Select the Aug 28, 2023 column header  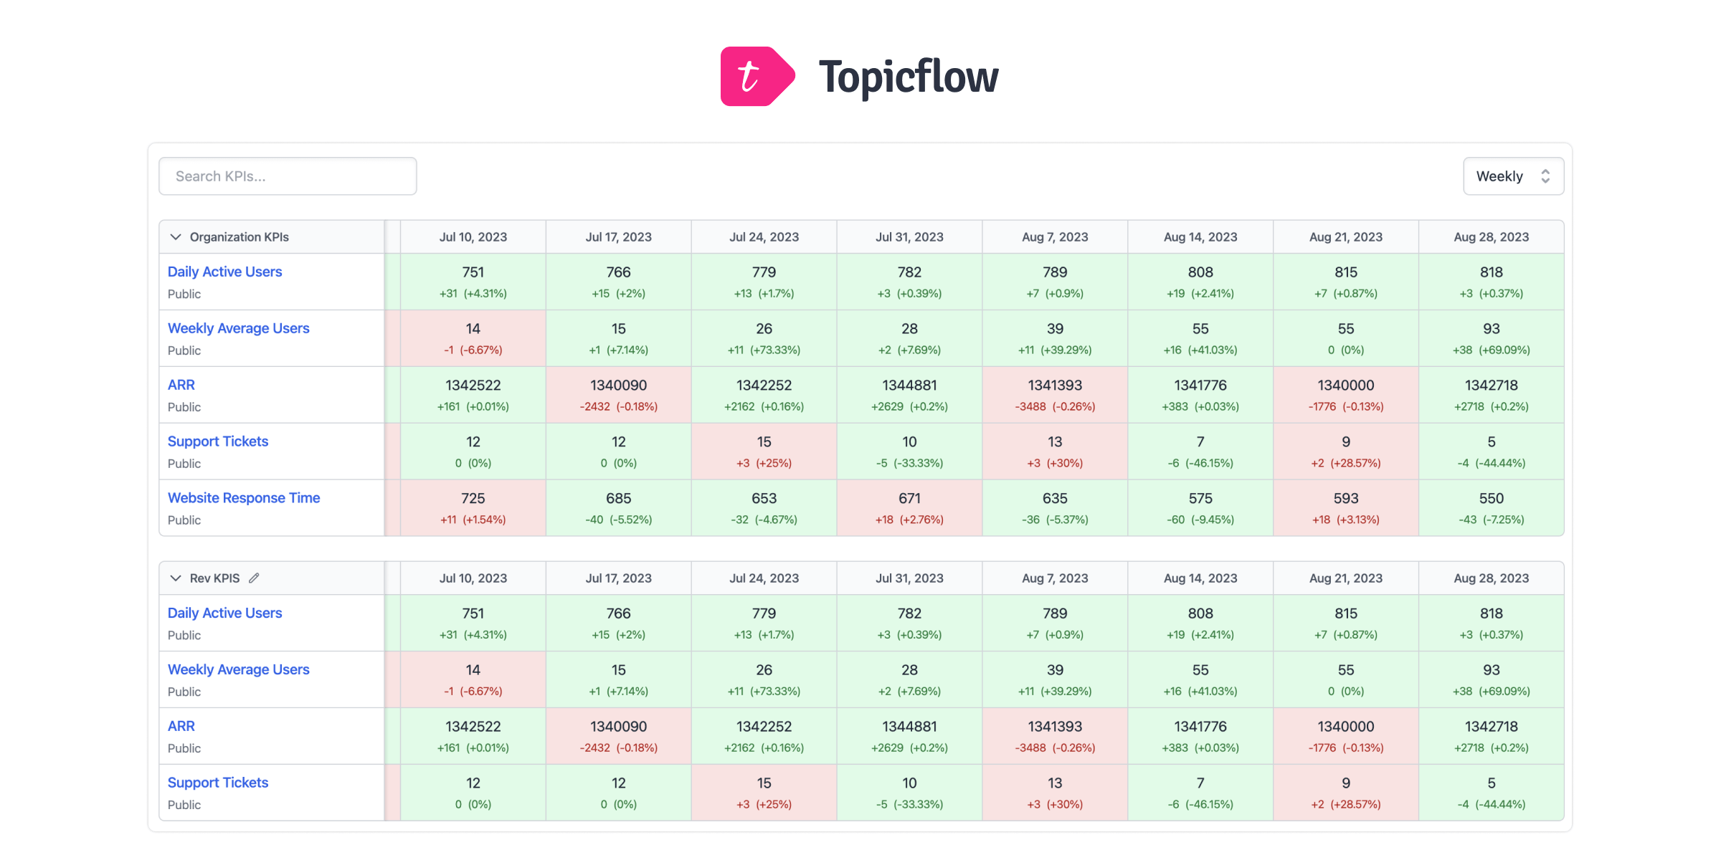[x=1491, y=236]
